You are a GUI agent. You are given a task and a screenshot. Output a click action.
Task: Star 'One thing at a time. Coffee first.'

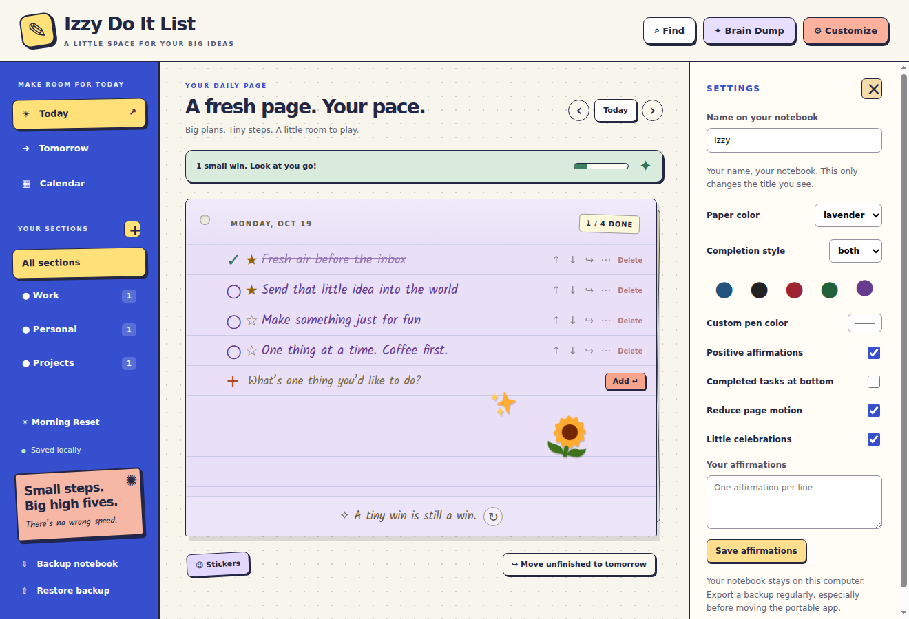tap(251, 350)
